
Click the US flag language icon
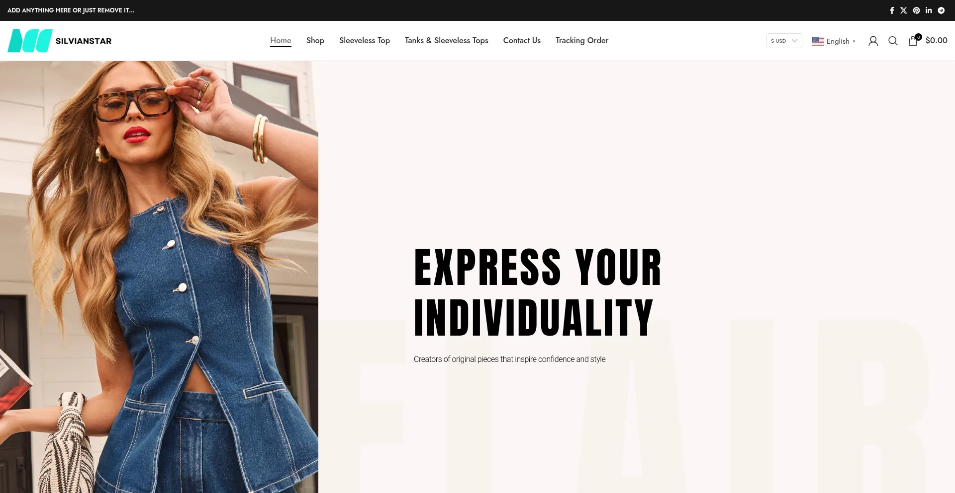[x=818, y=41]
